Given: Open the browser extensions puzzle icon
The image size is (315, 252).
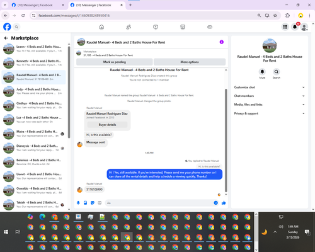Looking at the screenshot, I should (x=287, y=16).
